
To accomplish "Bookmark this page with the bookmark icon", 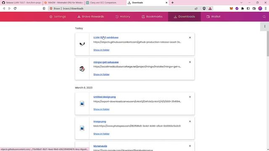I will [x=44, y=8].
